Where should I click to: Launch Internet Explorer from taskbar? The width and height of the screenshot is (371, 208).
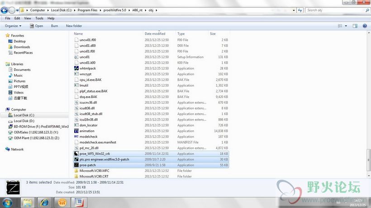click(x=44, y=203)
